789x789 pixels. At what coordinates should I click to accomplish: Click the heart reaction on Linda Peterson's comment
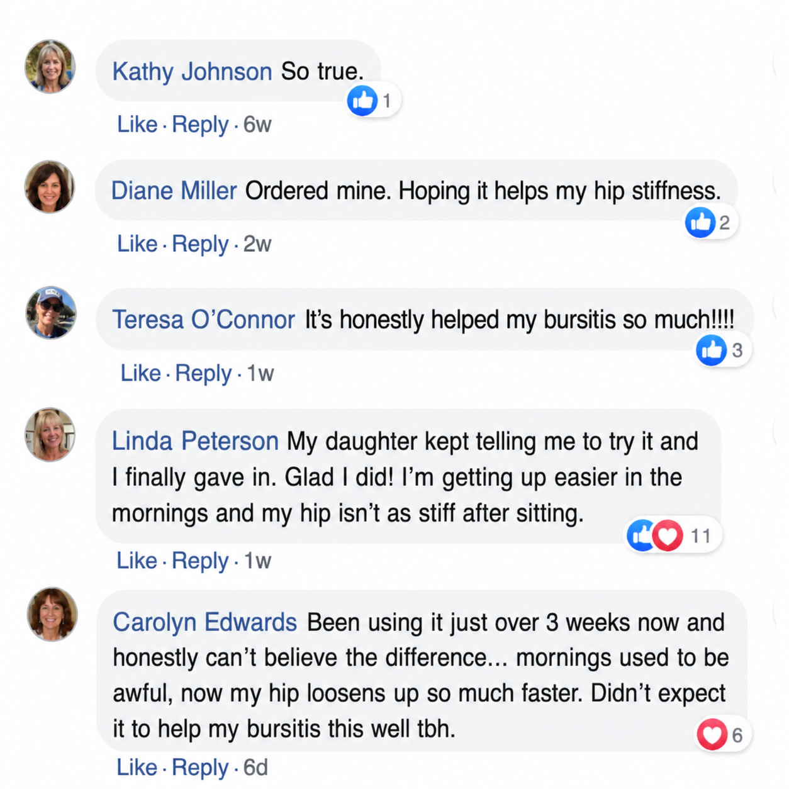(668, 536)
